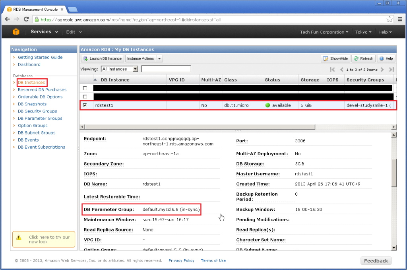Click details pane scroll up arrow
Viewport: 407px width, 270px height.
[x=394, y=135]
